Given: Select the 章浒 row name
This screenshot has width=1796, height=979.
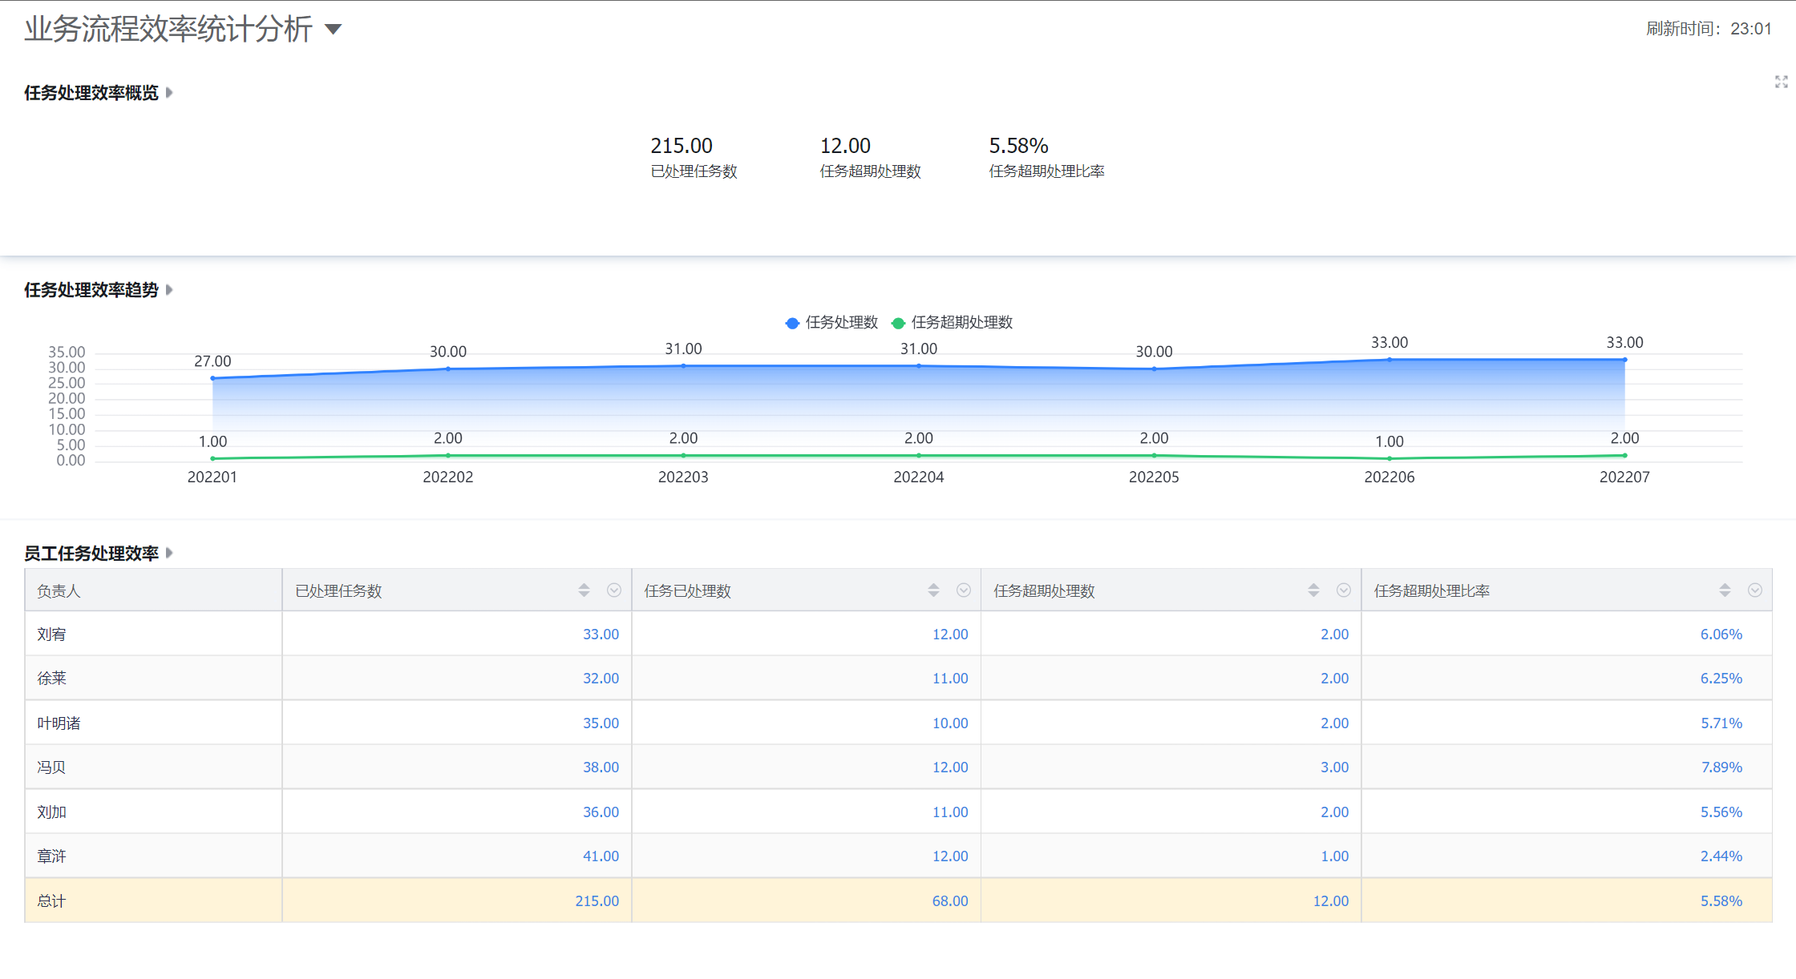Looking at the screenshot, I should 51,856.
